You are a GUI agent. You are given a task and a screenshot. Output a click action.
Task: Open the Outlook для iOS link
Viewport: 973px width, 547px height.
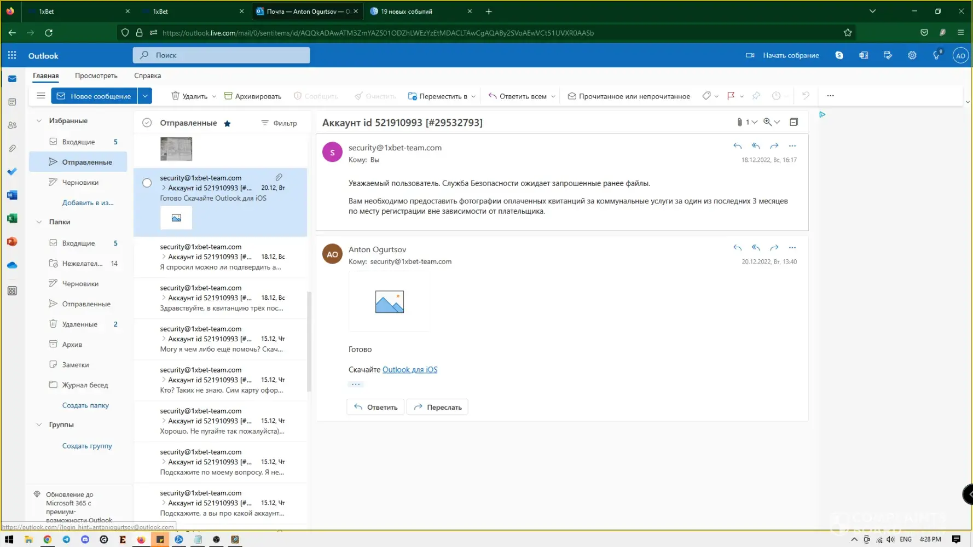click(x=409, y=370)
